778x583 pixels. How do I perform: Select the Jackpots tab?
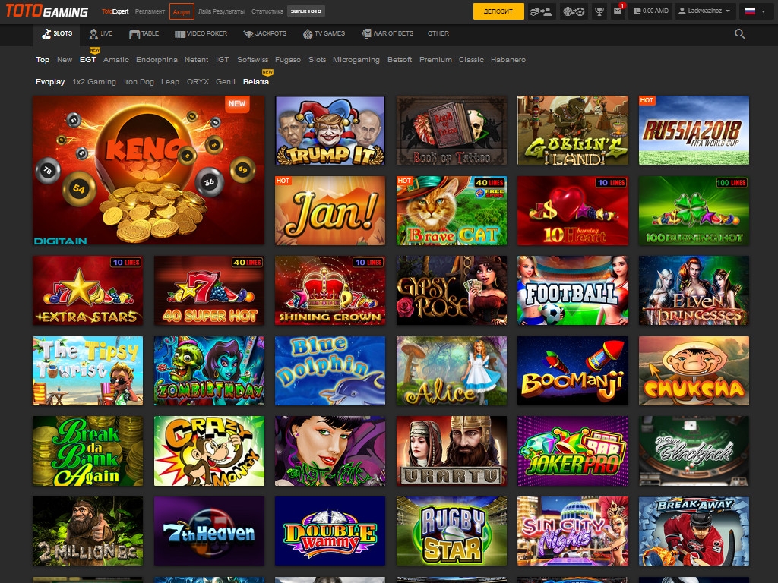(265, 34)
